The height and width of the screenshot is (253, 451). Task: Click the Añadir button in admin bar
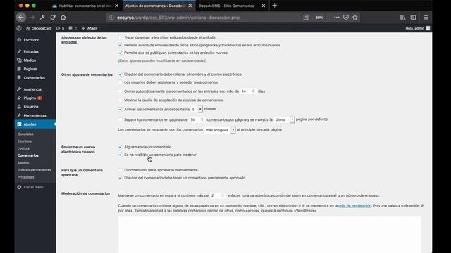[x=89, y=28]
